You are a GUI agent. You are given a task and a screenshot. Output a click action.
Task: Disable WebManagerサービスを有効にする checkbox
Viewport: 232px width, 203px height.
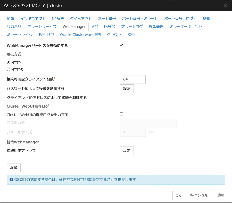pos(121,45)
